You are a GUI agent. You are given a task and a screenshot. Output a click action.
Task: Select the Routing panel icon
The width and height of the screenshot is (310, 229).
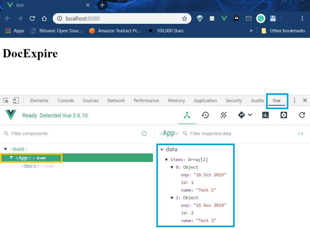[x=241, y=115]
